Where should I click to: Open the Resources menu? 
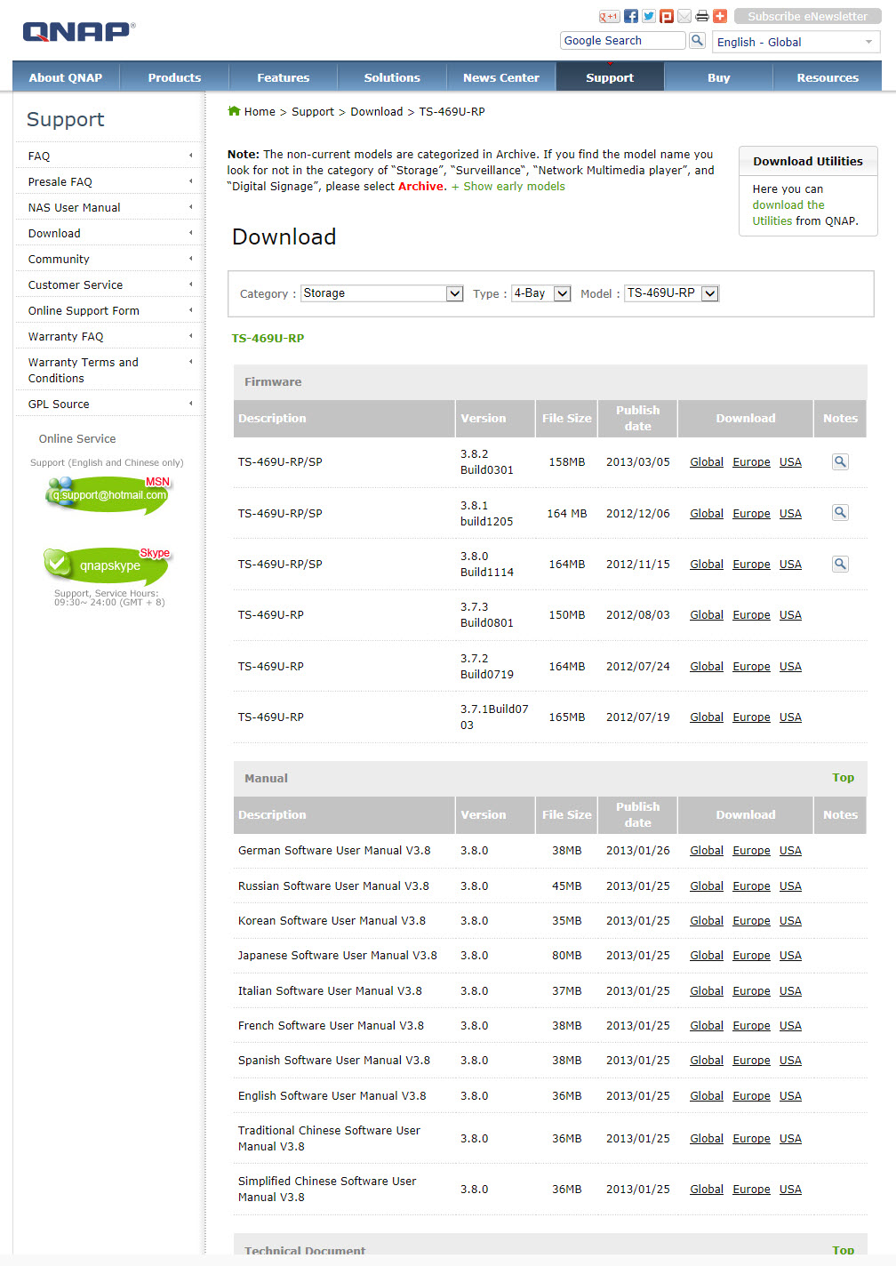(x=828, y=77)
